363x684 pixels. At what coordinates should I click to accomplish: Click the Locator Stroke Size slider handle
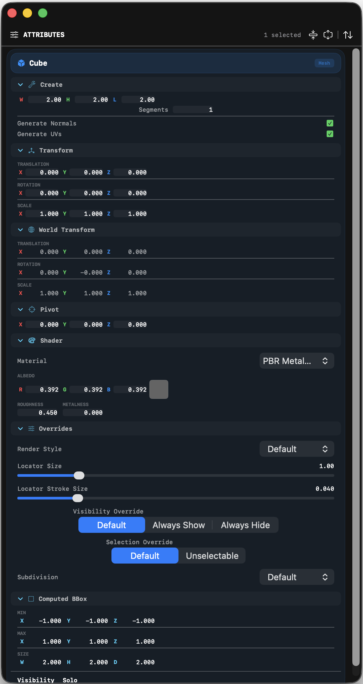[x=78, y=498]
